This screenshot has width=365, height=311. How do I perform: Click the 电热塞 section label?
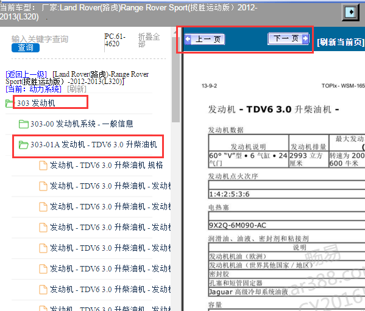coord(219,208)
